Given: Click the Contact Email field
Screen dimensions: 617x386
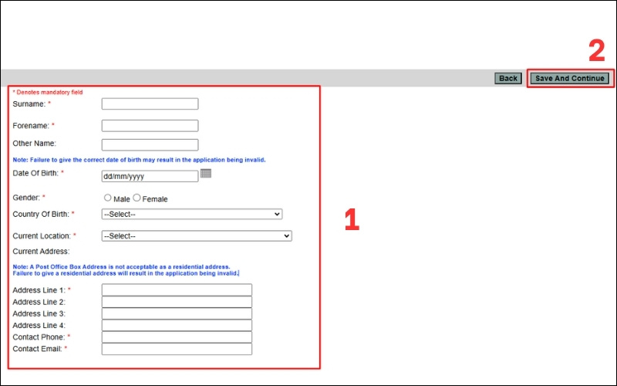Looking at the screenshot, I should tap(177, 349).
